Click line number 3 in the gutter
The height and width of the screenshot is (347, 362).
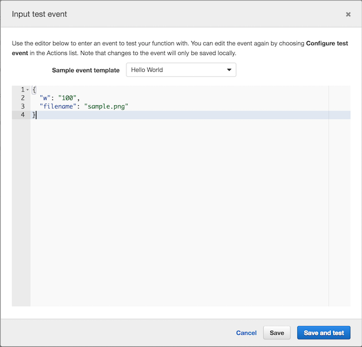[x=23, y=106]
